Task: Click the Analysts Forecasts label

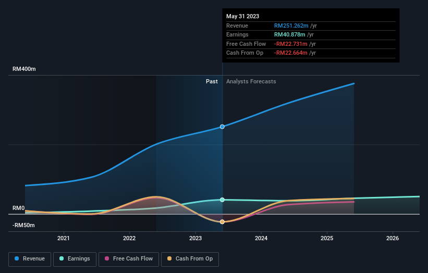Action: [x=251, y=81]
